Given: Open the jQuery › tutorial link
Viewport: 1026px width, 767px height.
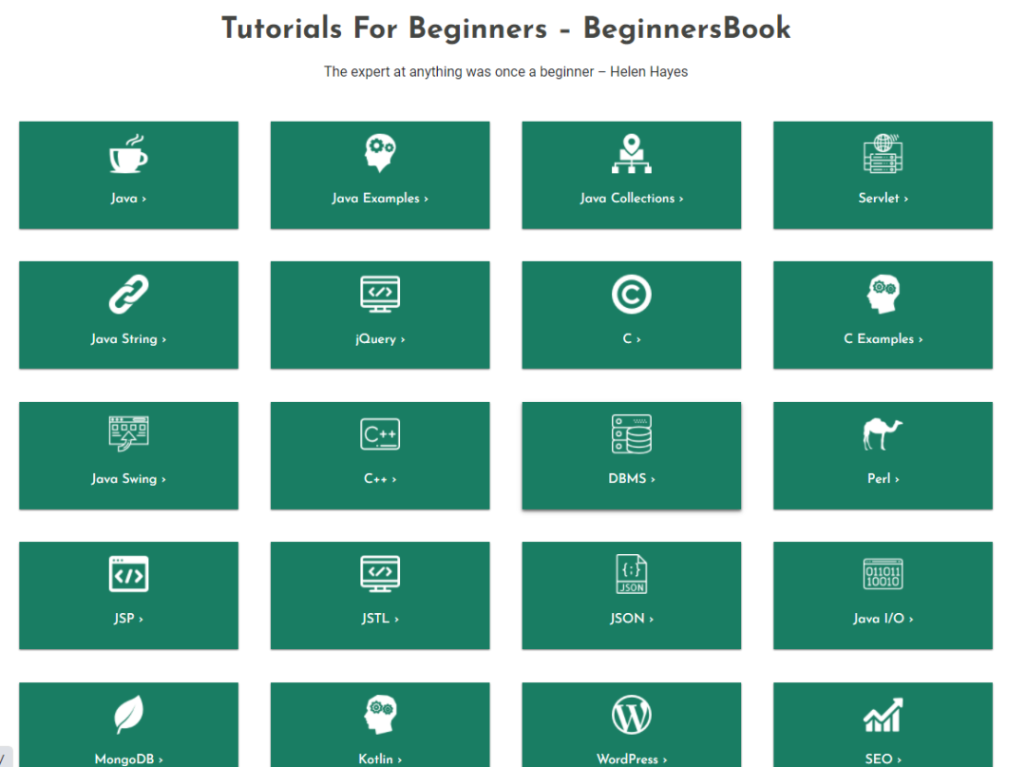Looking at the screenshot, I should (x=380, y=339).
